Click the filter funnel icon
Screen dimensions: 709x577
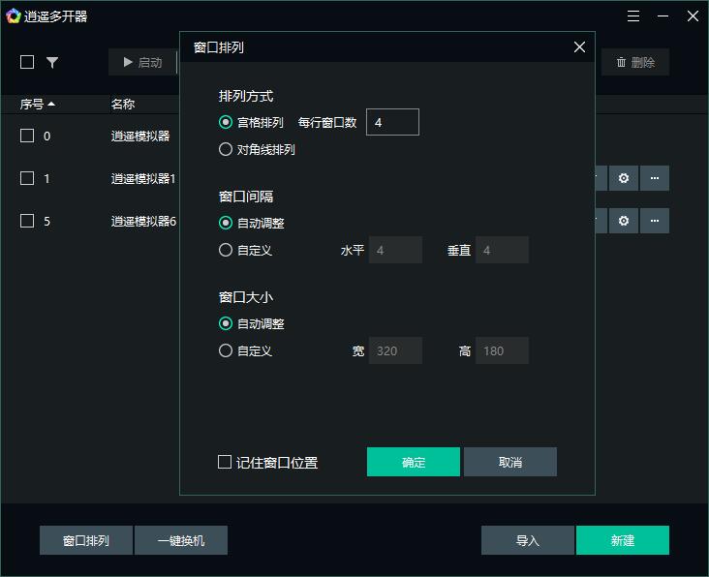pyautogui.click(x=52, y=62)
